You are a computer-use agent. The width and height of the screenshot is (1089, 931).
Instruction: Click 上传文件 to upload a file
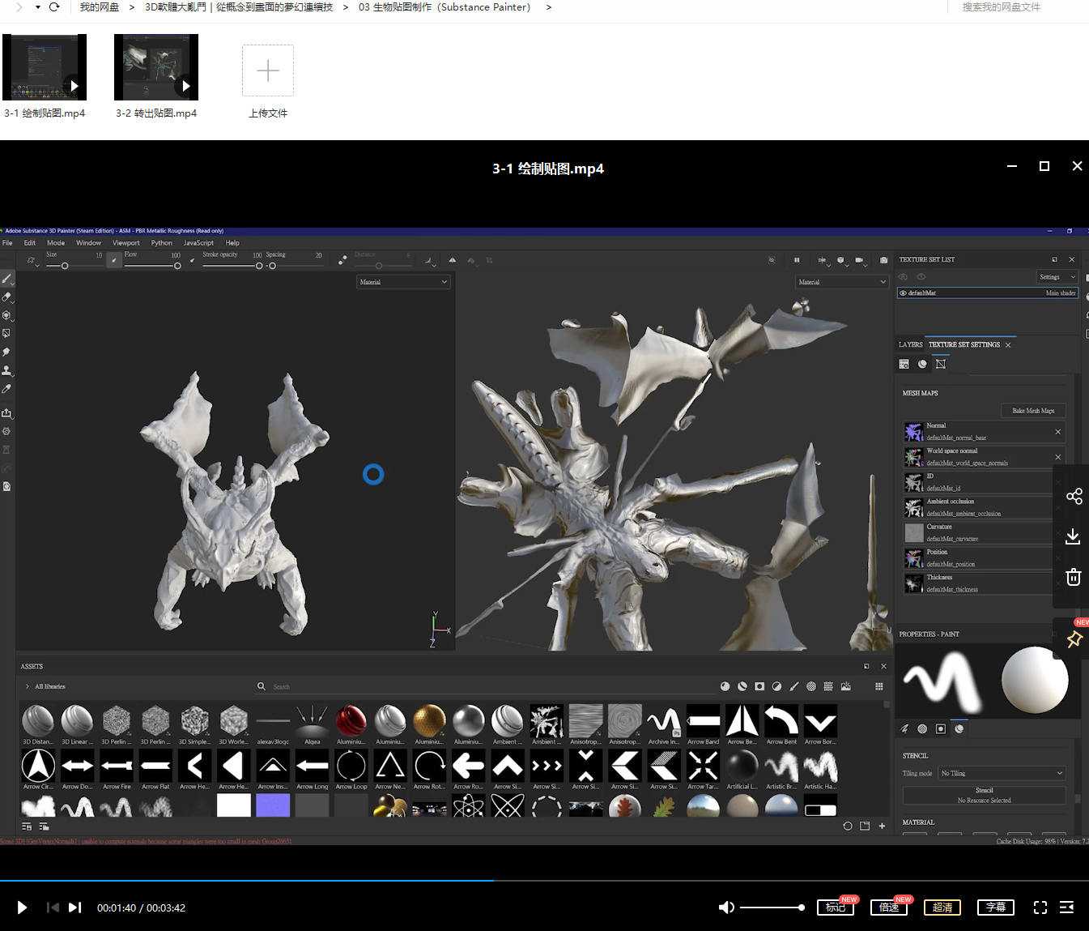(x=268, y=71)
